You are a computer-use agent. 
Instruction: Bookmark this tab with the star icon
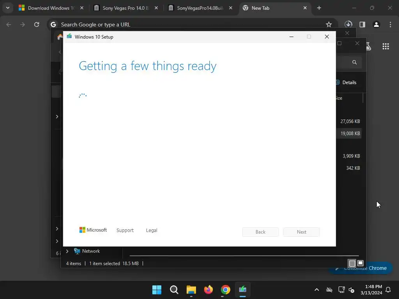point(329,25)
